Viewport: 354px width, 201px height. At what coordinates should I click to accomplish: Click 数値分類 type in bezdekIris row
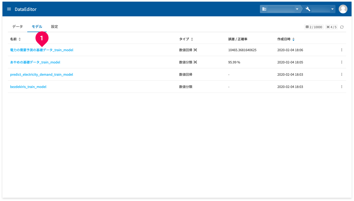pos(186,87)
